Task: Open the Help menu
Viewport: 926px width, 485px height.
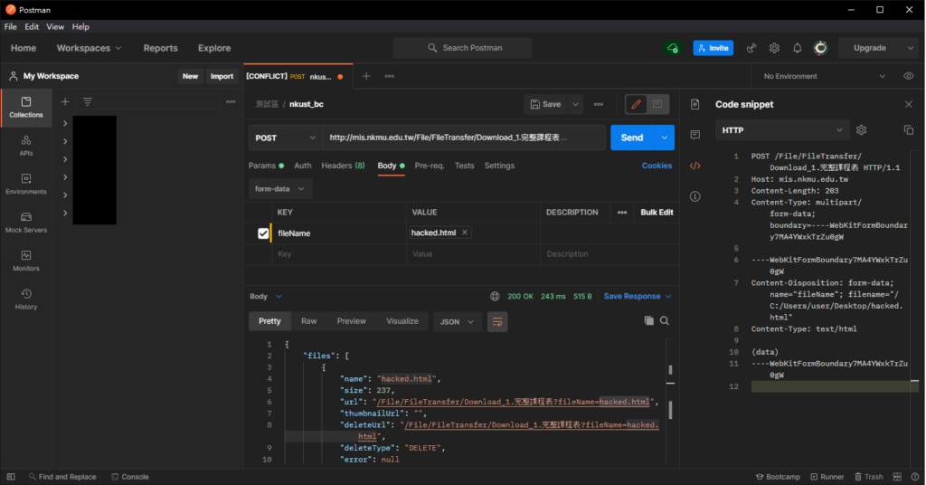Action: (x=80, y=26)
